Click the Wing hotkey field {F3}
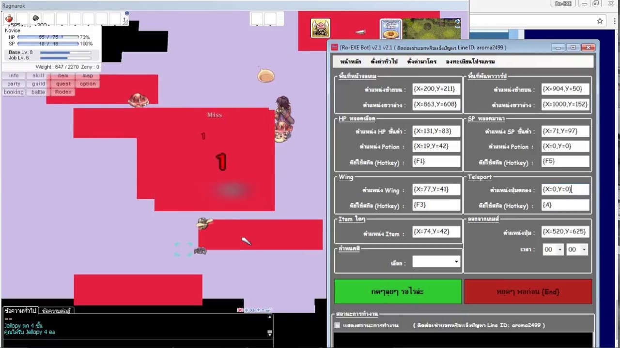This screenshot has width=620, height=348. (436, 204)
